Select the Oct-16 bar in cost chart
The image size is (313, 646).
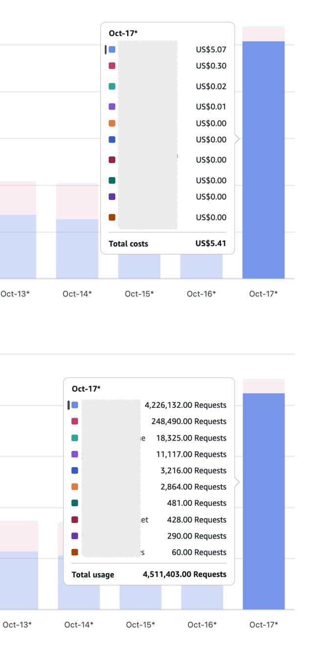click(x=201, y=266)
